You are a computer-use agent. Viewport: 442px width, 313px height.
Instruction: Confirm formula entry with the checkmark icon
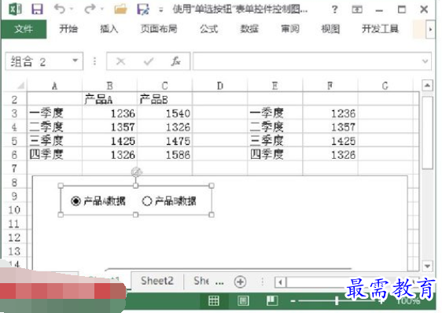point(149,61)
